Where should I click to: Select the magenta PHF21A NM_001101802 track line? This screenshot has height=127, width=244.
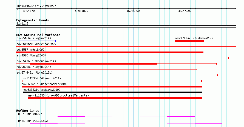tap(126, 123)
